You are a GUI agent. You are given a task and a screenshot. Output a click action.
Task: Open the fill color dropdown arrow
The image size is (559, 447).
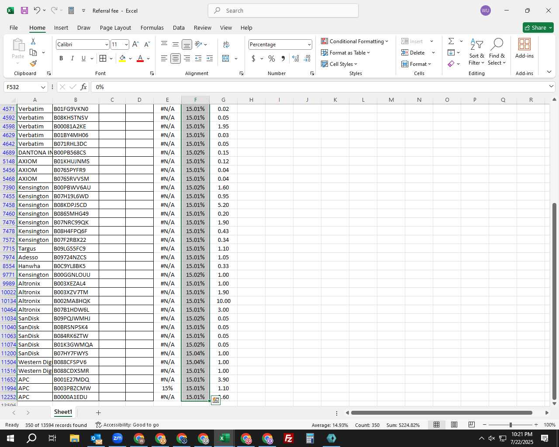pyautogui.click(x=130, y=58)
